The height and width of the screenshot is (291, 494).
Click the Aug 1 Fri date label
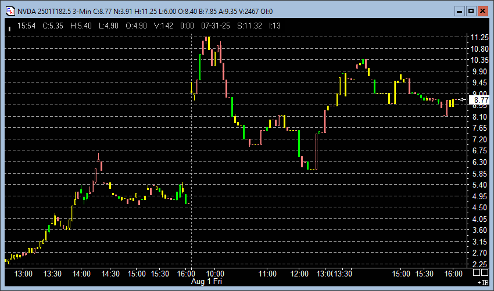[206, 281]
